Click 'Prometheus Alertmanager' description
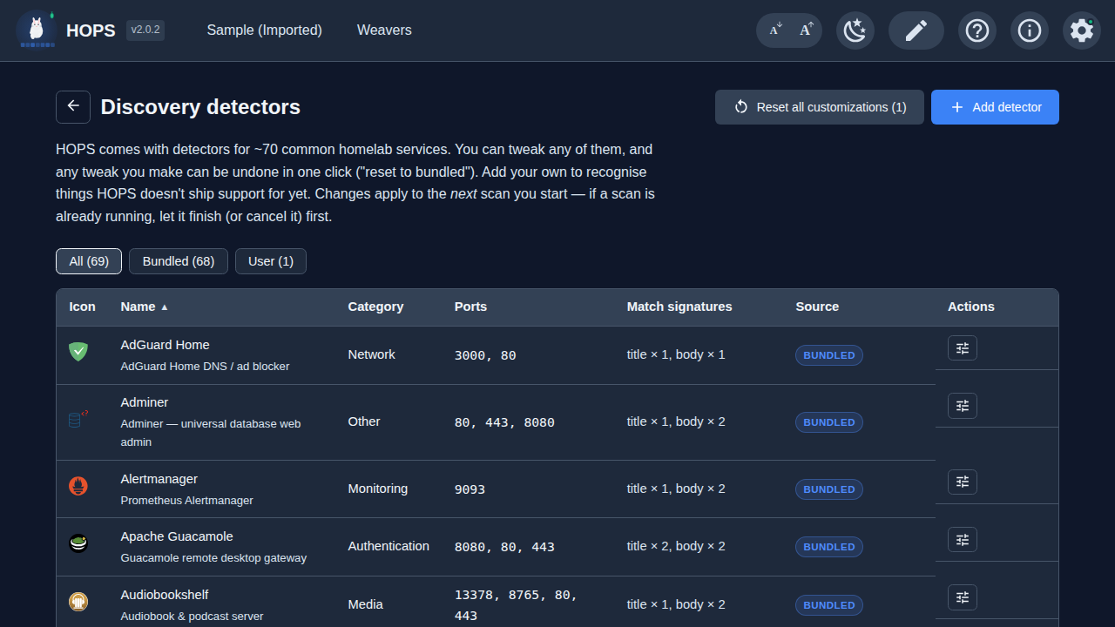The height and width of the screenshot is (627, 1115). (186, 500)
